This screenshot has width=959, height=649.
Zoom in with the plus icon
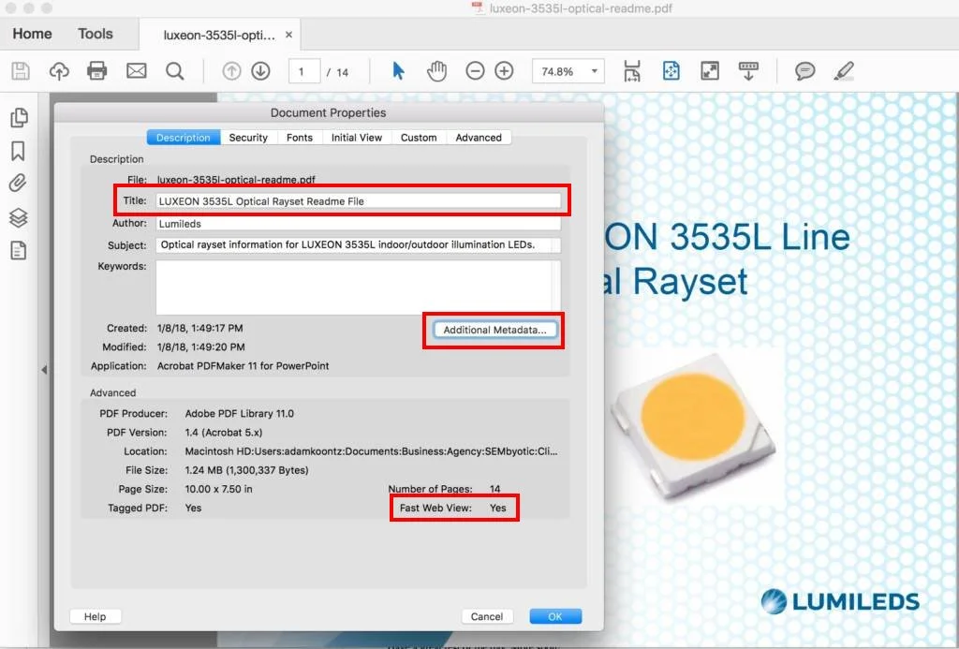(x=504, y=71)
